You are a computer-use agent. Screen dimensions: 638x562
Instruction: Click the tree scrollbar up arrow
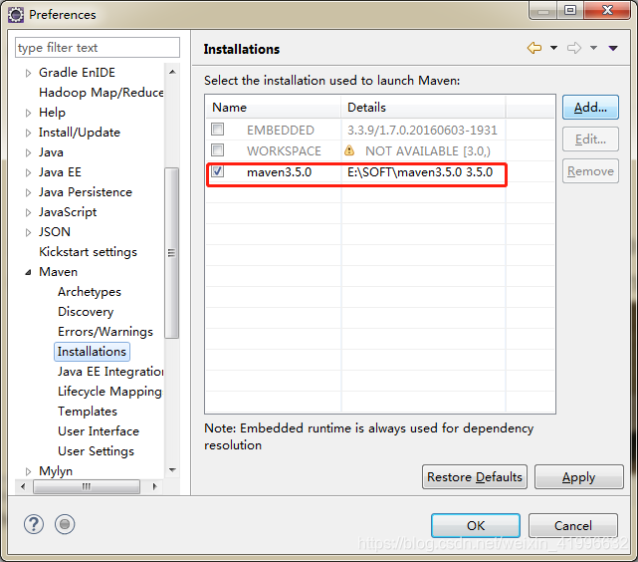pos(172,72)
